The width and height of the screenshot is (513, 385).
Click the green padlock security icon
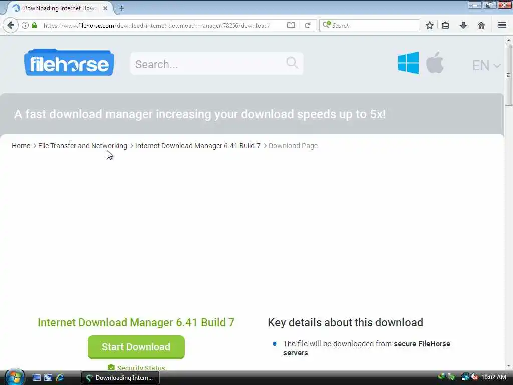(x=34, y=25)
